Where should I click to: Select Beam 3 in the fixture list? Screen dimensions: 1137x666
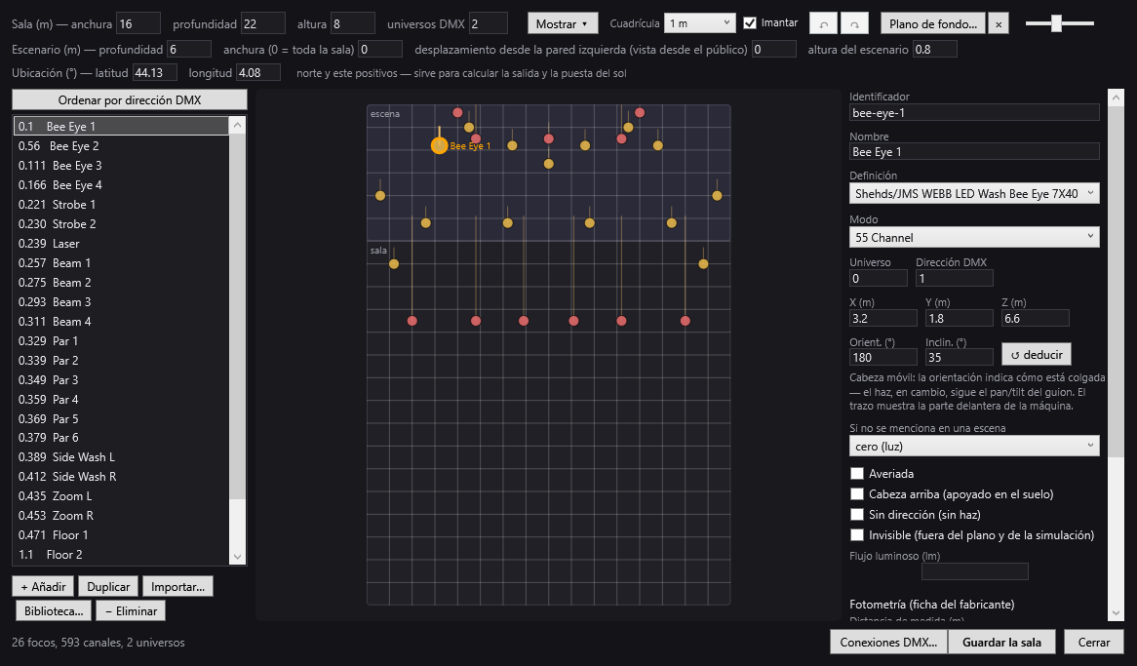121,302
